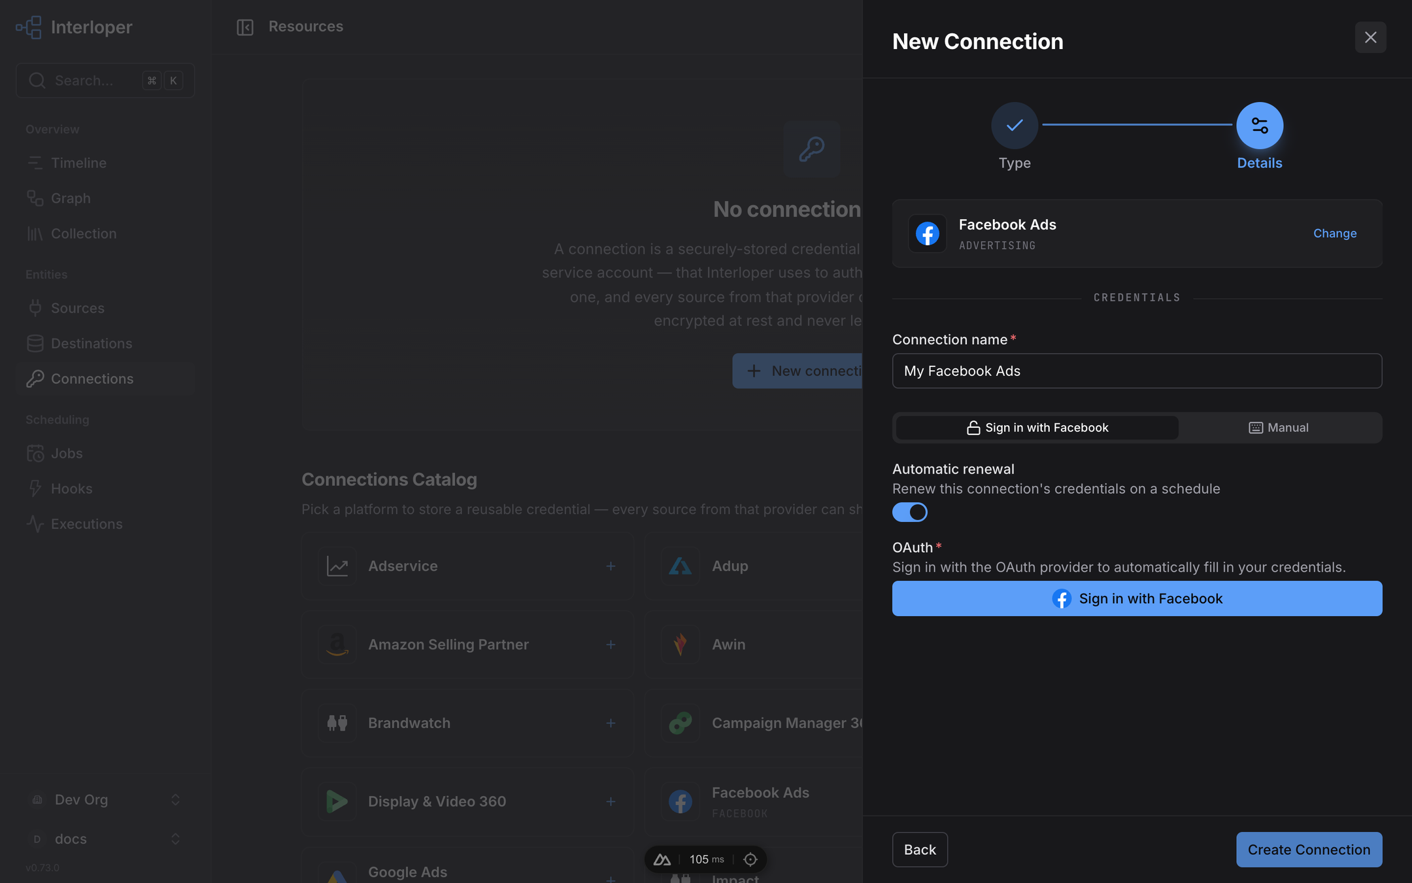Click the 105 ms timing readout
The image size is (1412, 883).
[707, 859]
